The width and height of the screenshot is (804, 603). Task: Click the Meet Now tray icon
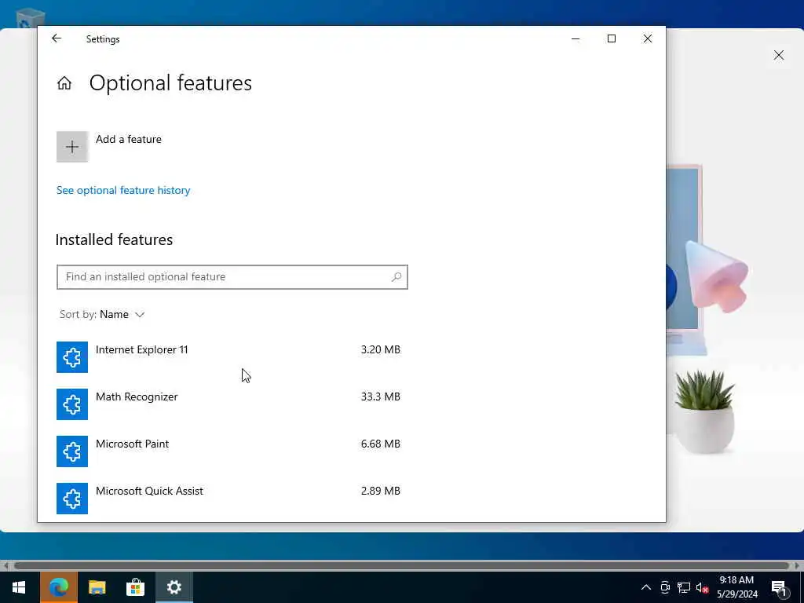(665, 587)
